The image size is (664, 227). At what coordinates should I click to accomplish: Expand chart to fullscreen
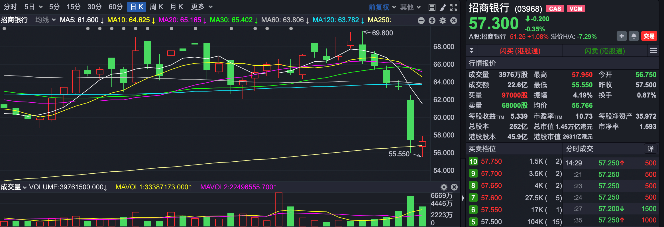click(x=454, y=7)
